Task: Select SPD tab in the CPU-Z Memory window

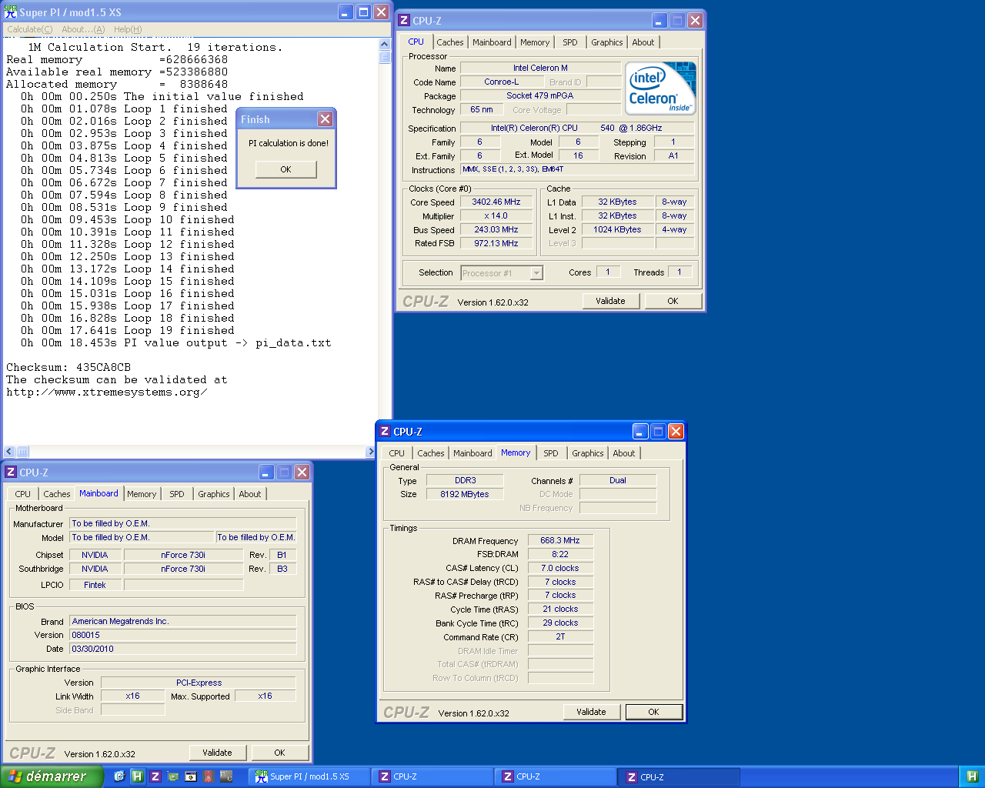Action: pyautogui.click(x=551, y=453)
